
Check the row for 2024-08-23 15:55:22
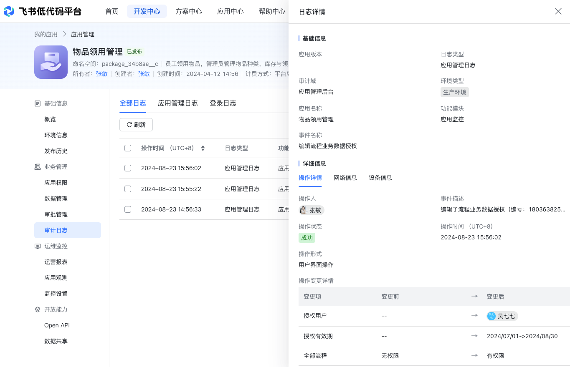[x=128, y=189]
